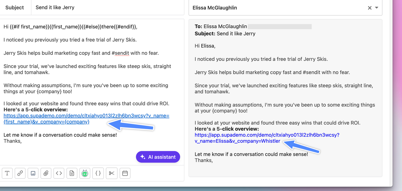The height and width of the screenshot is (191, 402).
Task: Open the supademo template link in editor
Action: pyautogui.click(x=86, y=119)
